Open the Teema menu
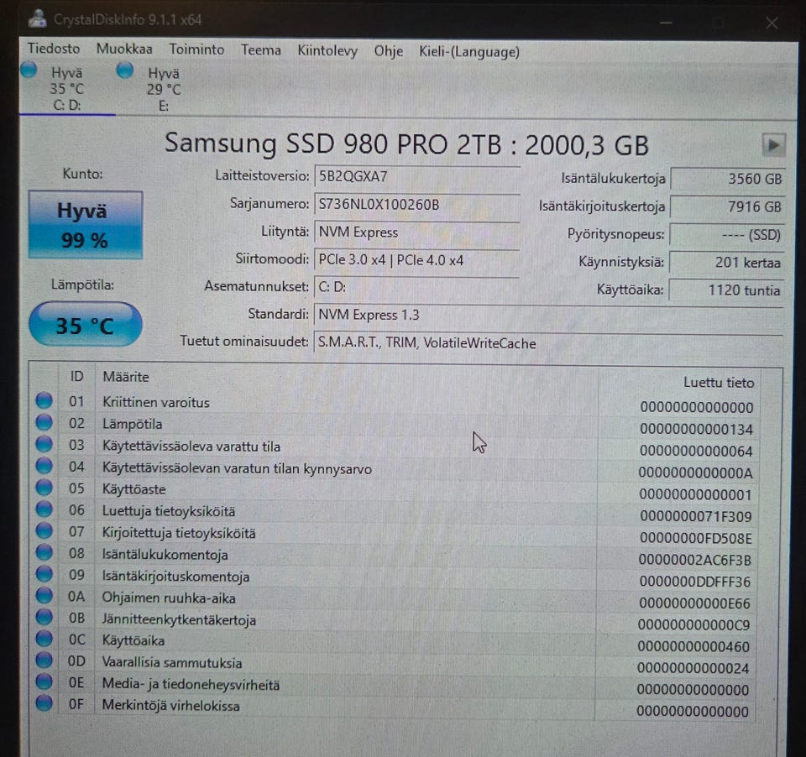 [x=261, y=50]
